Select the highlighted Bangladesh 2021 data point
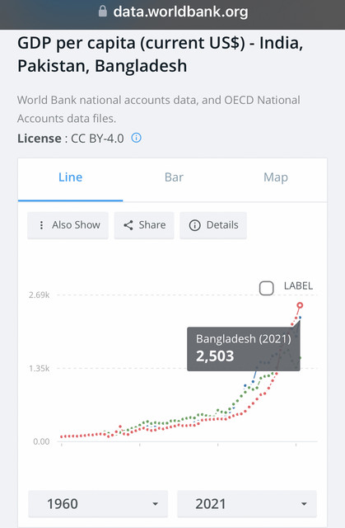Viewport: 345px width, 528px height. coord(300,305)
